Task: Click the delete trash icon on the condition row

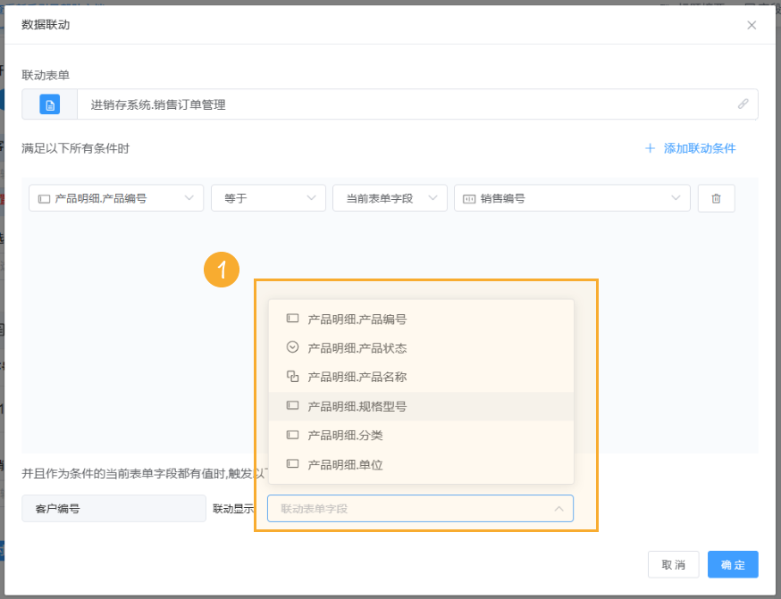Action: pyautogui.click(x=716, y=197)
